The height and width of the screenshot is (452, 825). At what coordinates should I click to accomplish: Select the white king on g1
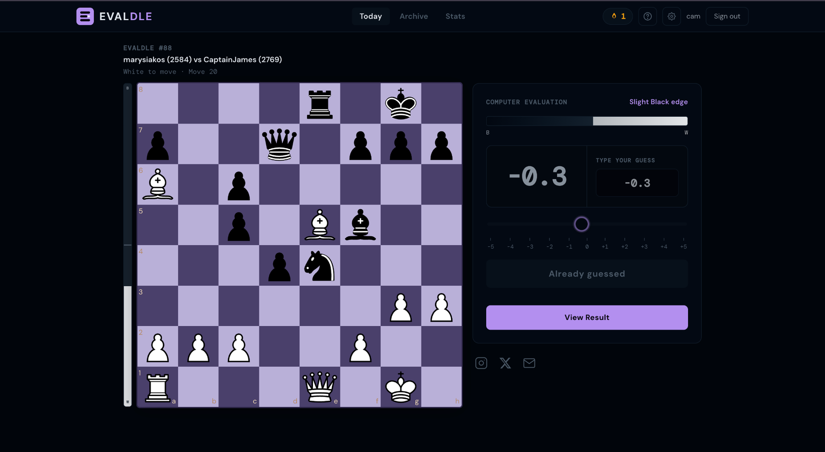tap(401, 387)
